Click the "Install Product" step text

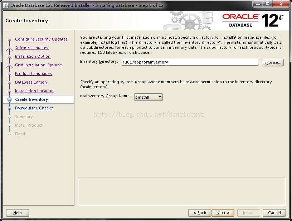(29, 125)
